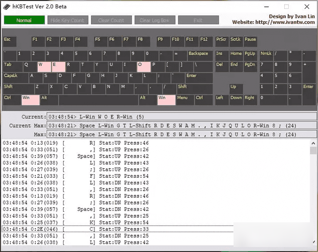Click the Q key tile

[30, 67]
